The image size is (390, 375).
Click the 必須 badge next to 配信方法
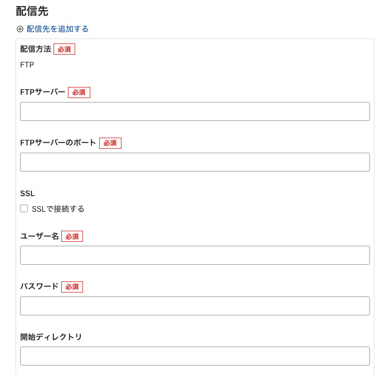(64, 49)
